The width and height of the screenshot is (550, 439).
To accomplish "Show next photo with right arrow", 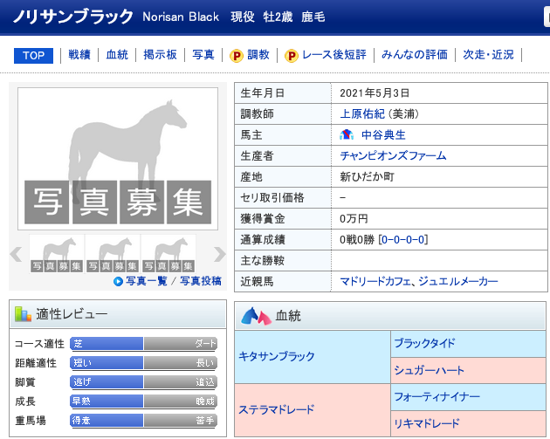I will click(x=219, y=254).
